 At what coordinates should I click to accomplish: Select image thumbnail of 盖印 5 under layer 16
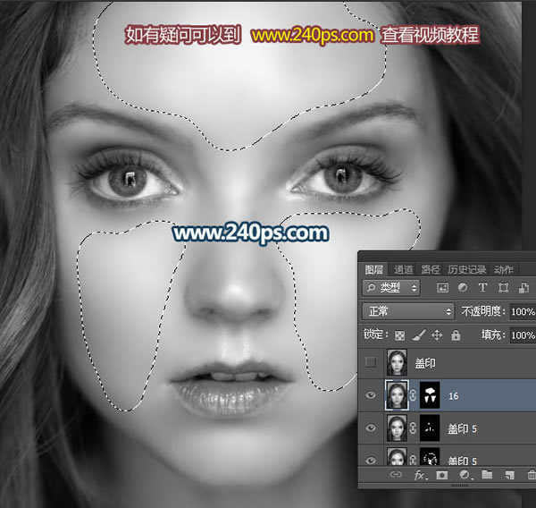pyautogui.click(x=397, y=428)
